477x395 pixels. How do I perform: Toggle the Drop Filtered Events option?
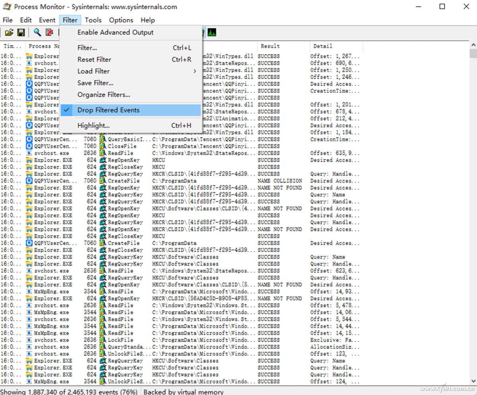click(x=131, y=110)
